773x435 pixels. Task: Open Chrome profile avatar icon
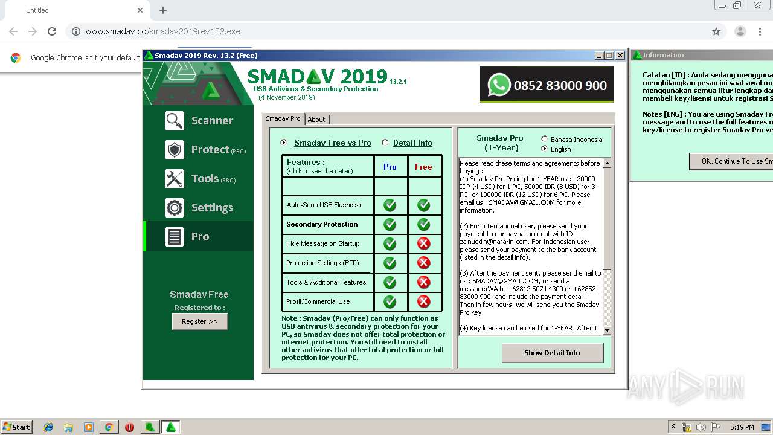(740, 31)
